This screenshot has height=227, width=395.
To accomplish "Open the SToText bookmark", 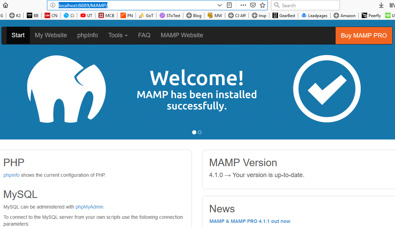I will [x=170, y=15].
